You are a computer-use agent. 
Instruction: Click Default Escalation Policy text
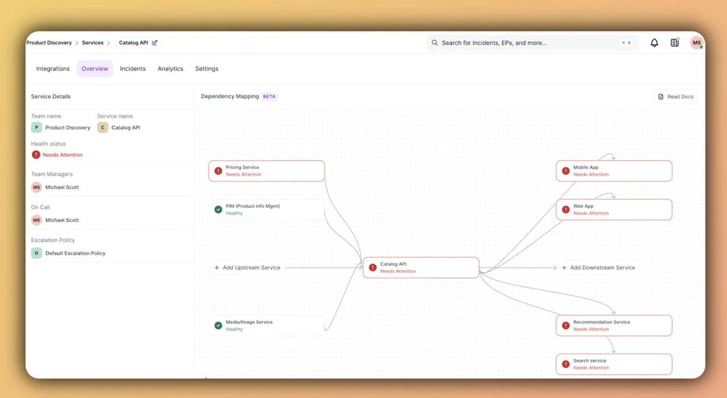coord(75,253)
